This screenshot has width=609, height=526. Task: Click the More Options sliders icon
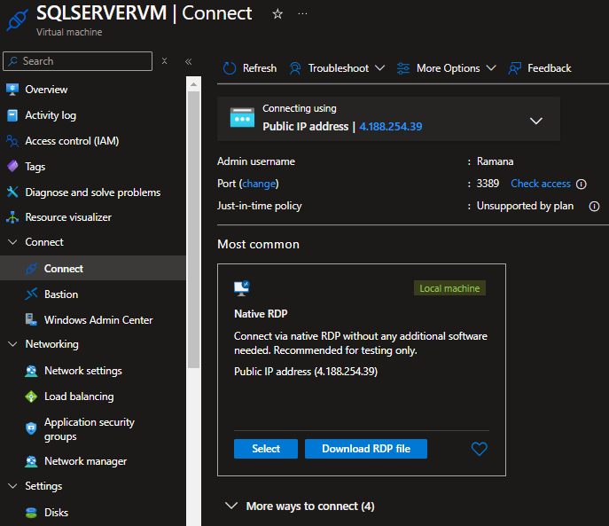tap(403, 68)
